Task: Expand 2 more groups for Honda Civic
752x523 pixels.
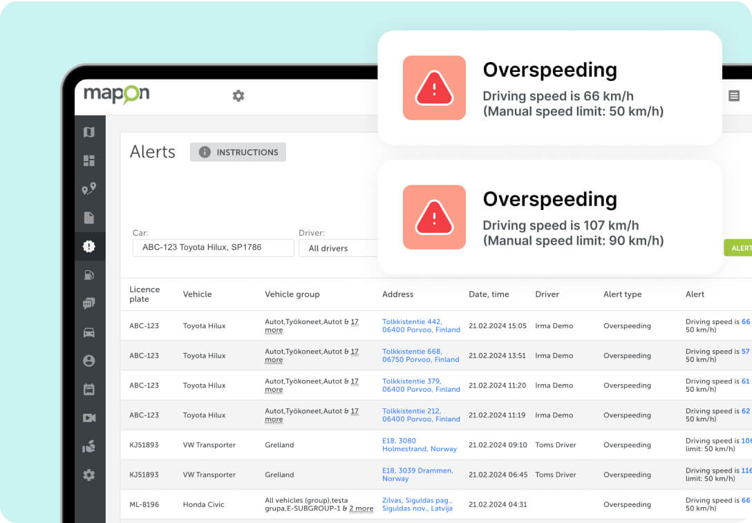Action: tap(361, 508)
